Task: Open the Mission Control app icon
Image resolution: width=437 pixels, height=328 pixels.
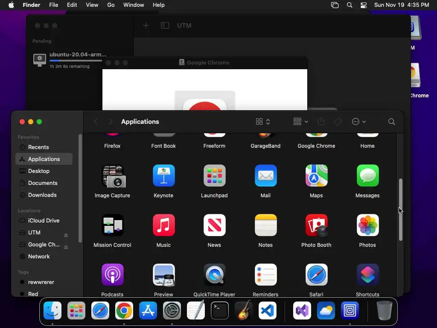Action: tap(112, 225)
